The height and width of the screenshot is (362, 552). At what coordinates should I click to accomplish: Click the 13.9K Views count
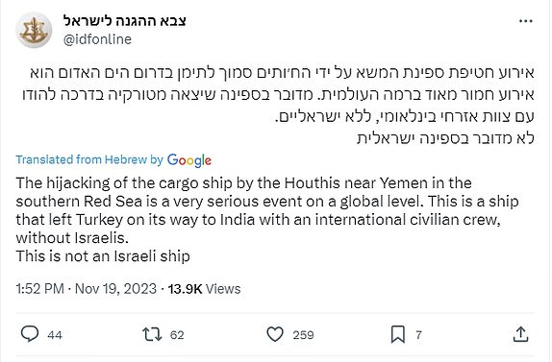click(x=204, y=289)
